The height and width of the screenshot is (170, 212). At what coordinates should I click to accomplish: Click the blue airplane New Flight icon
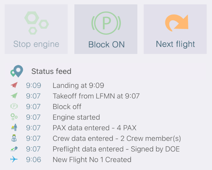[14, 159]
